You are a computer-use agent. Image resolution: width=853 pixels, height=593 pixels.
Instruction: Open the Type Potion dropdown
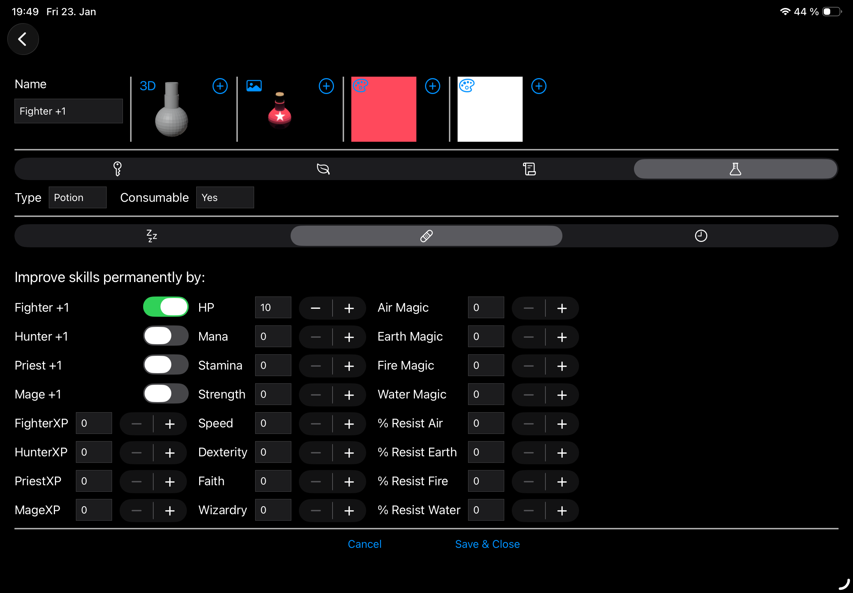pos(77,198)
